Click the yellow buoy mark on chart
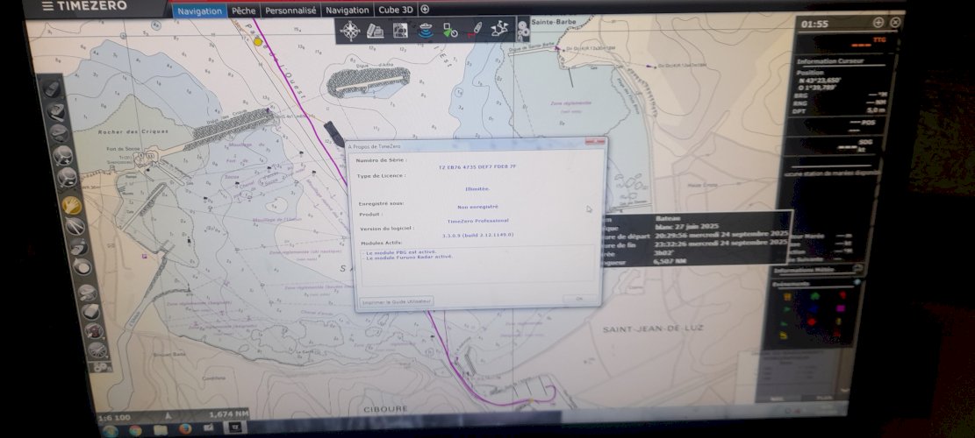 coord(258,41)
